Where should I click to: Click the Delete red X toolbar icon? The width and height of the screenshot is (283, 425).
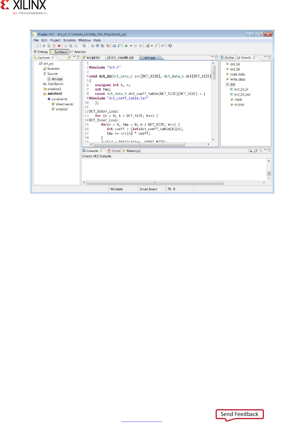pyautogui.click(x=59, y=46)
